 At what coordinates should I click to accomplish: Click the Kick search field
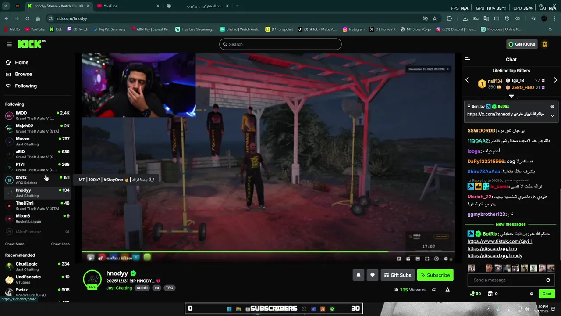pyautogui.click(x=280, y=44)
